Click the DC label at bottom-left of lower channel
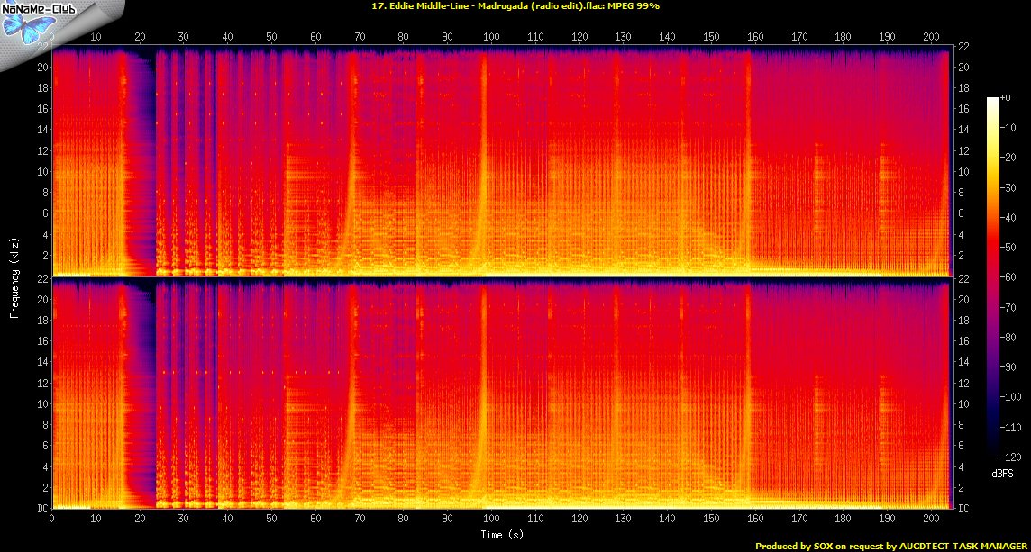This screenshot has height=552, width=1031. tap(40, 509)
